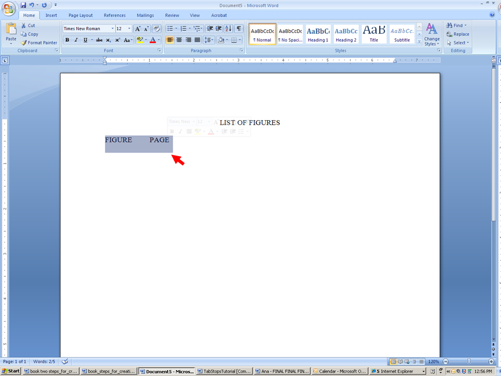Apply bullet list formatting

pos(170,29)
